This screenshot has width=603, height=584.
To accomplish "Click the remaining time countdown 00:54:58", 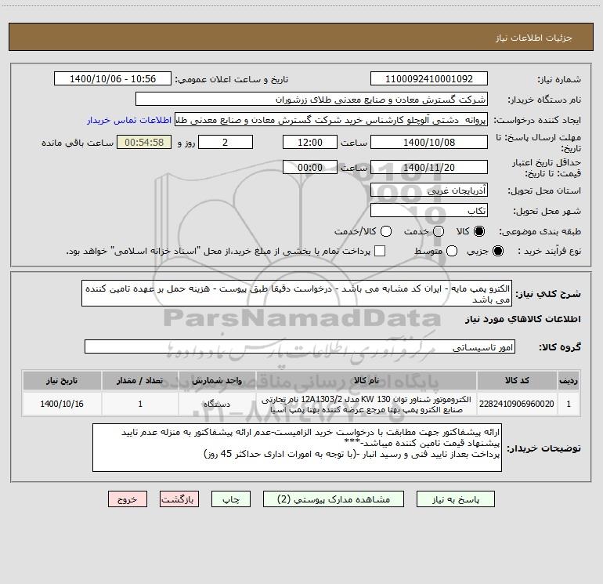I will point(144,142).
